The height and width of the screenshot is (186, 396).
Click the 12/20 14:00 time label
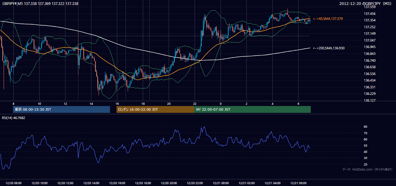click(91, 183)
